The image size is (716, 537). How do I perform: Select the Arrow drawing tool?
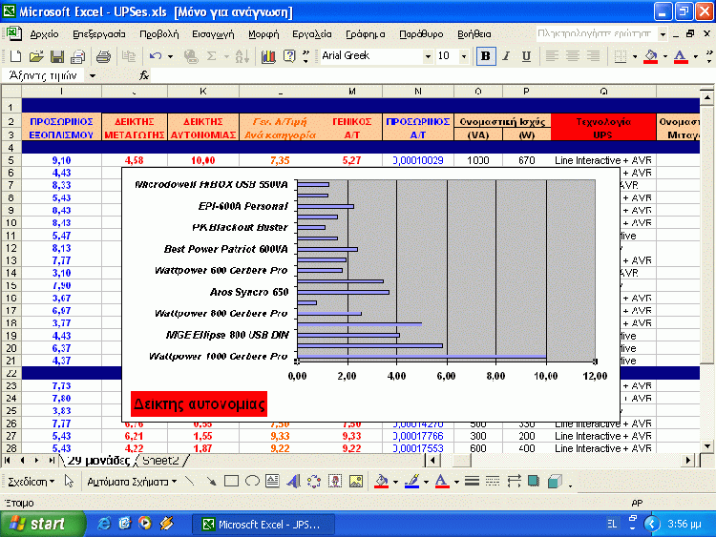(x=211, y=482)
